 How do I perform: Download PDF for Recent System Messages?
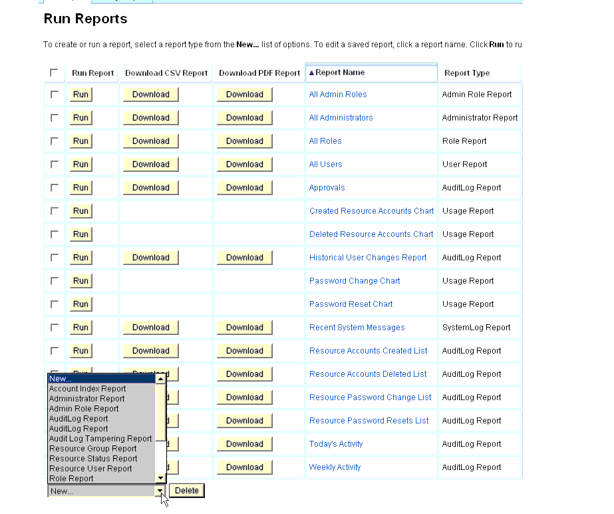pyautogui.click(x=245, y=328)
